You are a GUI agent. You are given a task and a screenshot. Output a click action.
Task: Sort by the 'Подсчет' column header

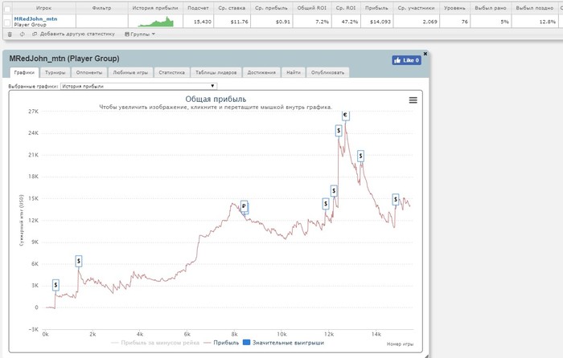(198, 8)
